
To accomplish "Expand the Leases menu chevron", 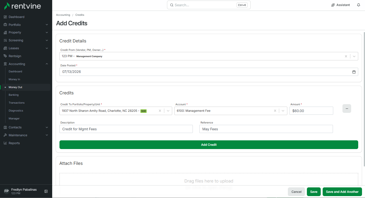I will (47, 48).
